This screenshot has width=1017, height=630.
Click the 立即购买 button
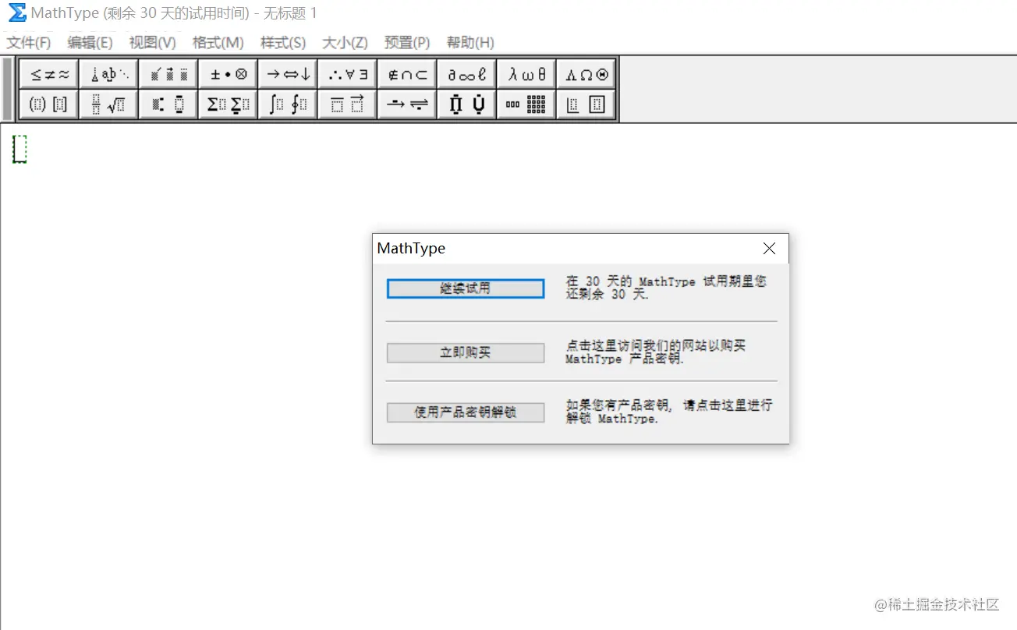coord(465,352)
